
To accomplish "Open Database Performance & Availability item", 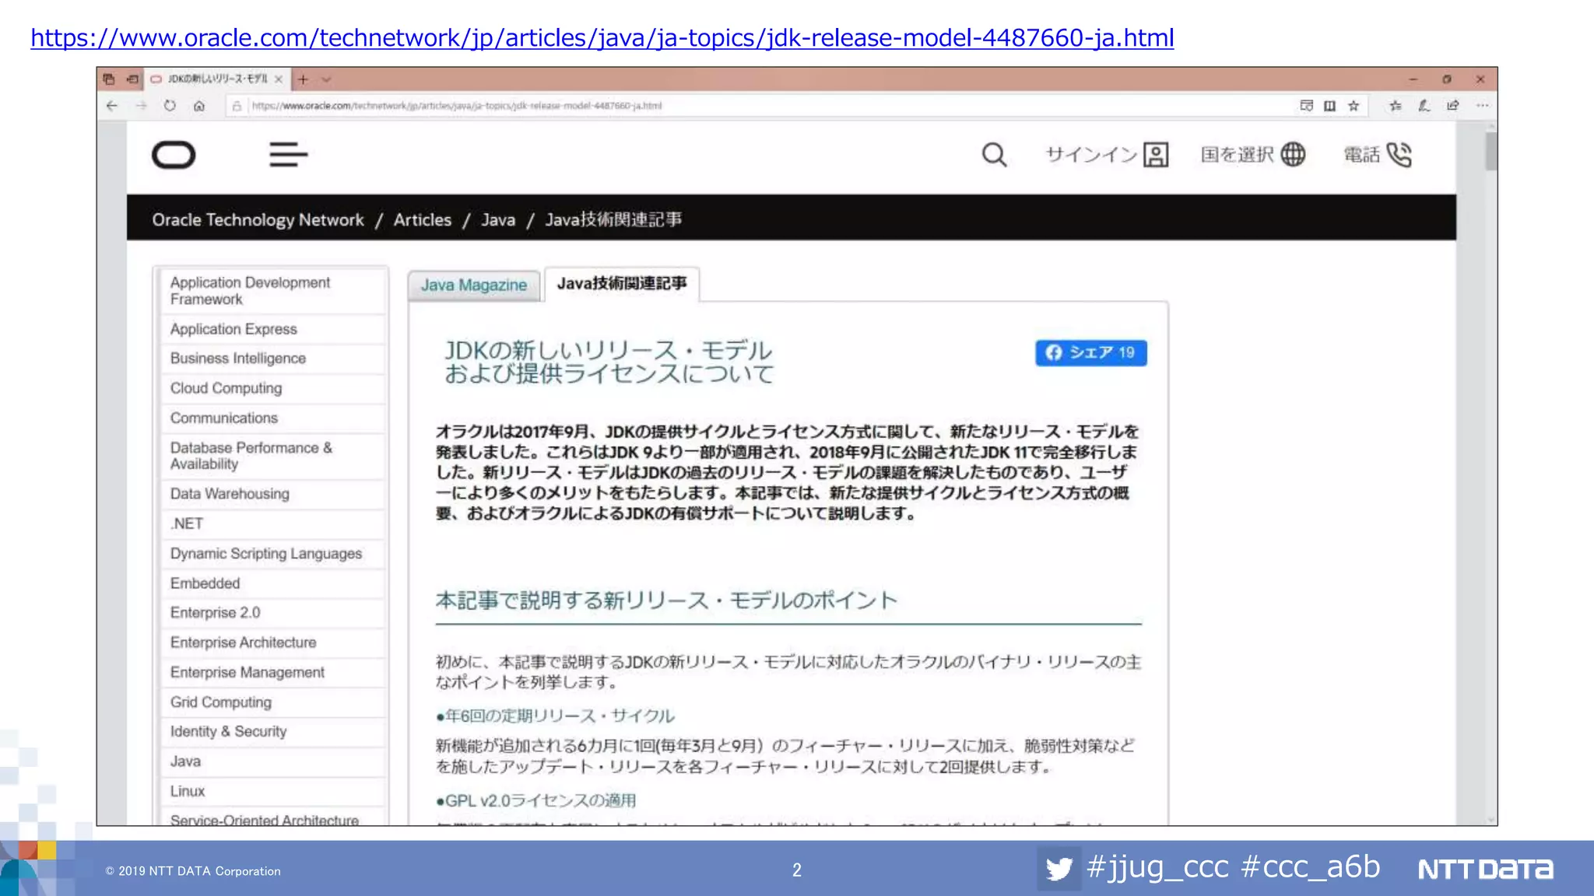I will pyautogui.click(x=272, y=456).
